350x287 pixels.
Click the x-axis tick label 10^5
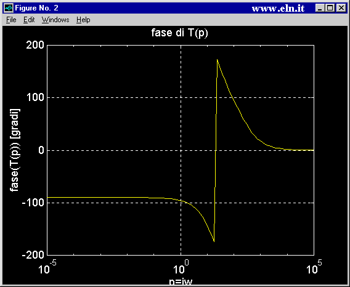tap(314, 267)
